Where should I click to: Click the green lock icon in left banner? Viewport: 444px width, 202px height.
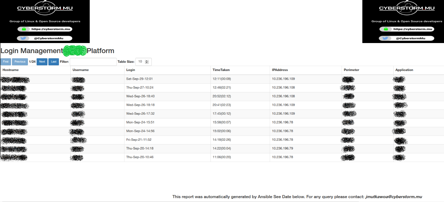tap(24, 29)
